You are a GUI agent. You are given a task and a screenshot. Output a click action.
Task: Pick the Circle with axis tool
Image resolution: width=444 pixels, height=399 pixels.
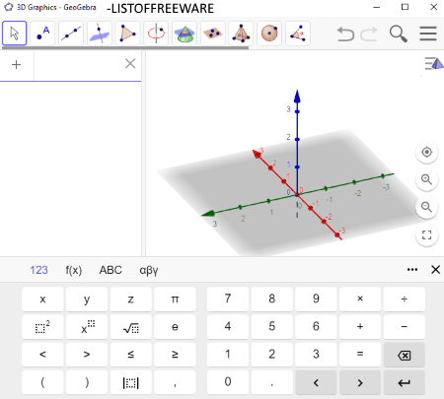(156, 33)
